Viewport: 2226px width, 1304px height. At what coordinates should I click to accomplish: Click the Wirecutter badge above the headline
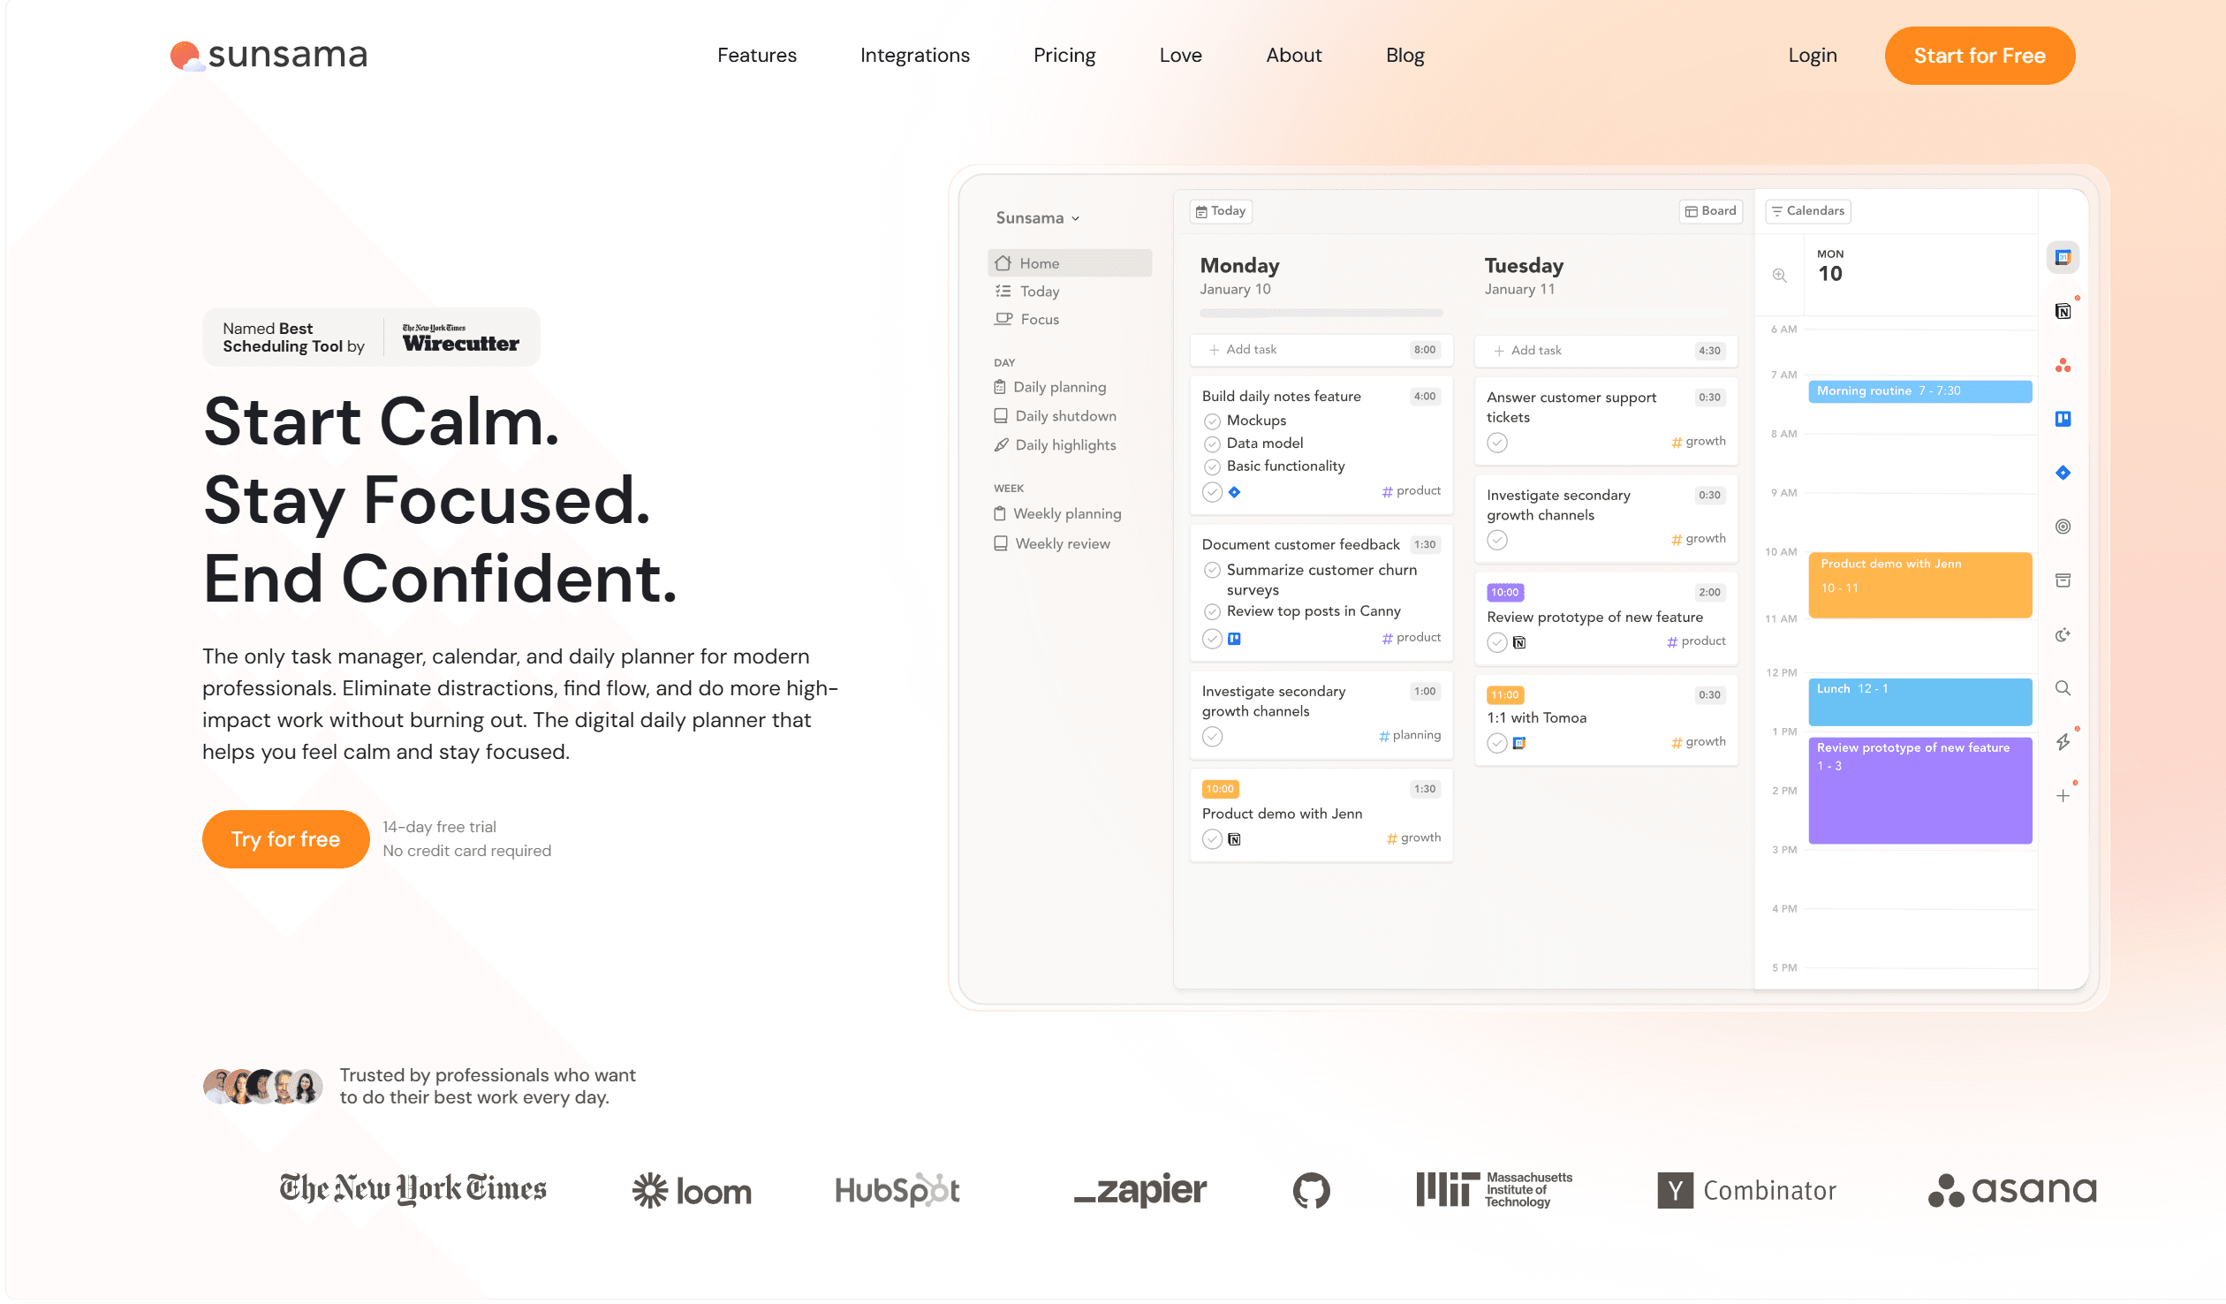pyautogui.click(x=371, y=337)
